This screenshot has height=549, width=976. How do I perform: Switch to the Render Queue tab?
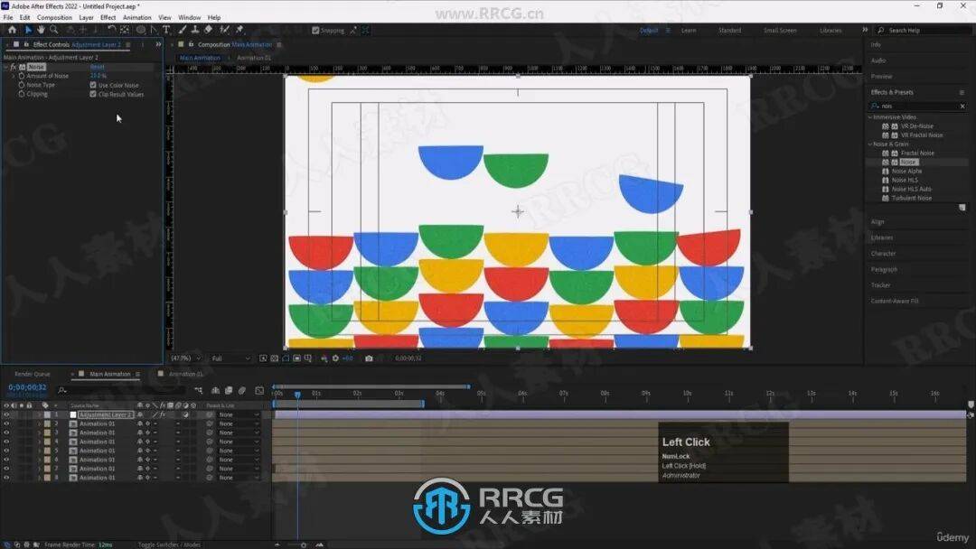pos(33,374)
